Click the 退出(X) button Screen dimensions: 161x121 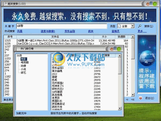point(149,98)
